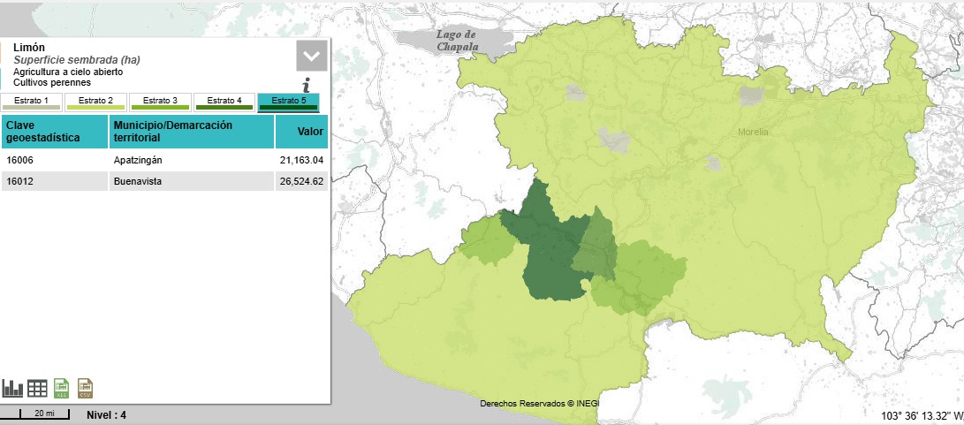This screenshot has height=425, width=964.
Task: Select the Apatzingán table row
Action: (164, 160)
